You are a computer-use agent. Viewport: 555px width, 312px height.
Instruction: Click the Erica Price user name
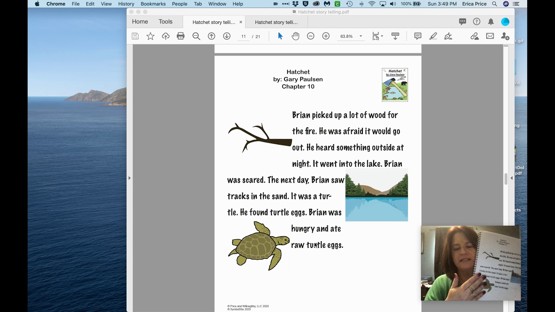point(475,4)
